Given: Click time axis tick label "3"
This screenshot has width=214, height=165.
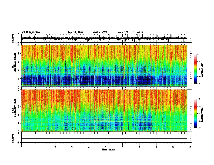Looking at the screenshot, I should pos(72,147).
